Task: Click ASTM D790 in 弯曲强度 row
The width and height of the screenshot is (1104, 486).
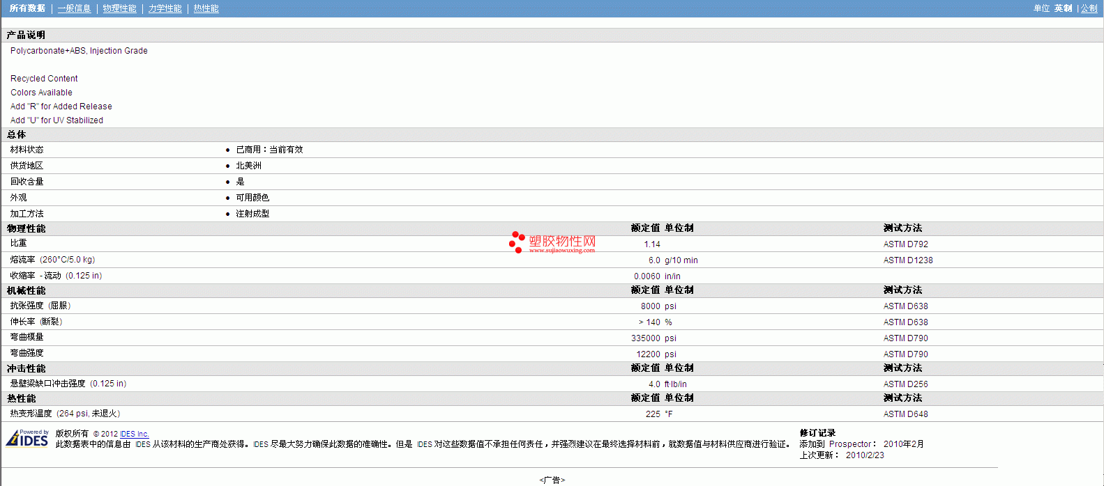Action: coord(905,354)
